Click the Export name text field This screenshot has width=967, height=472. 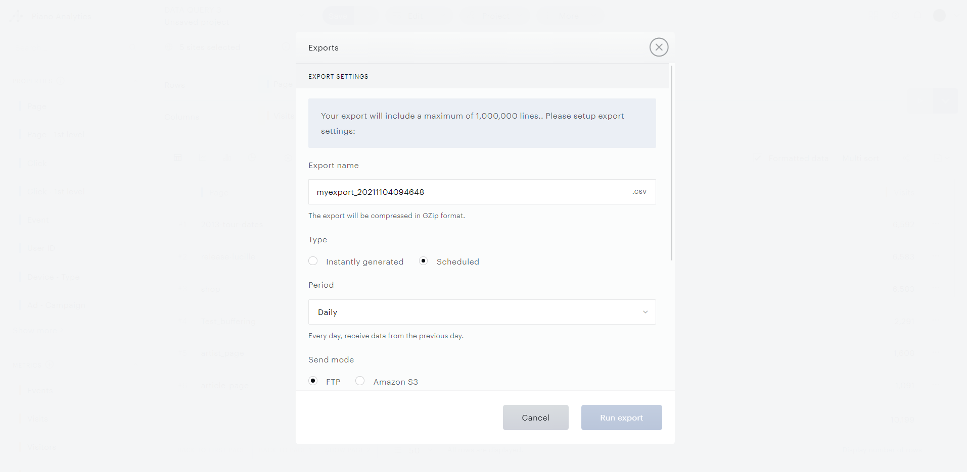[x=470, y=192]
